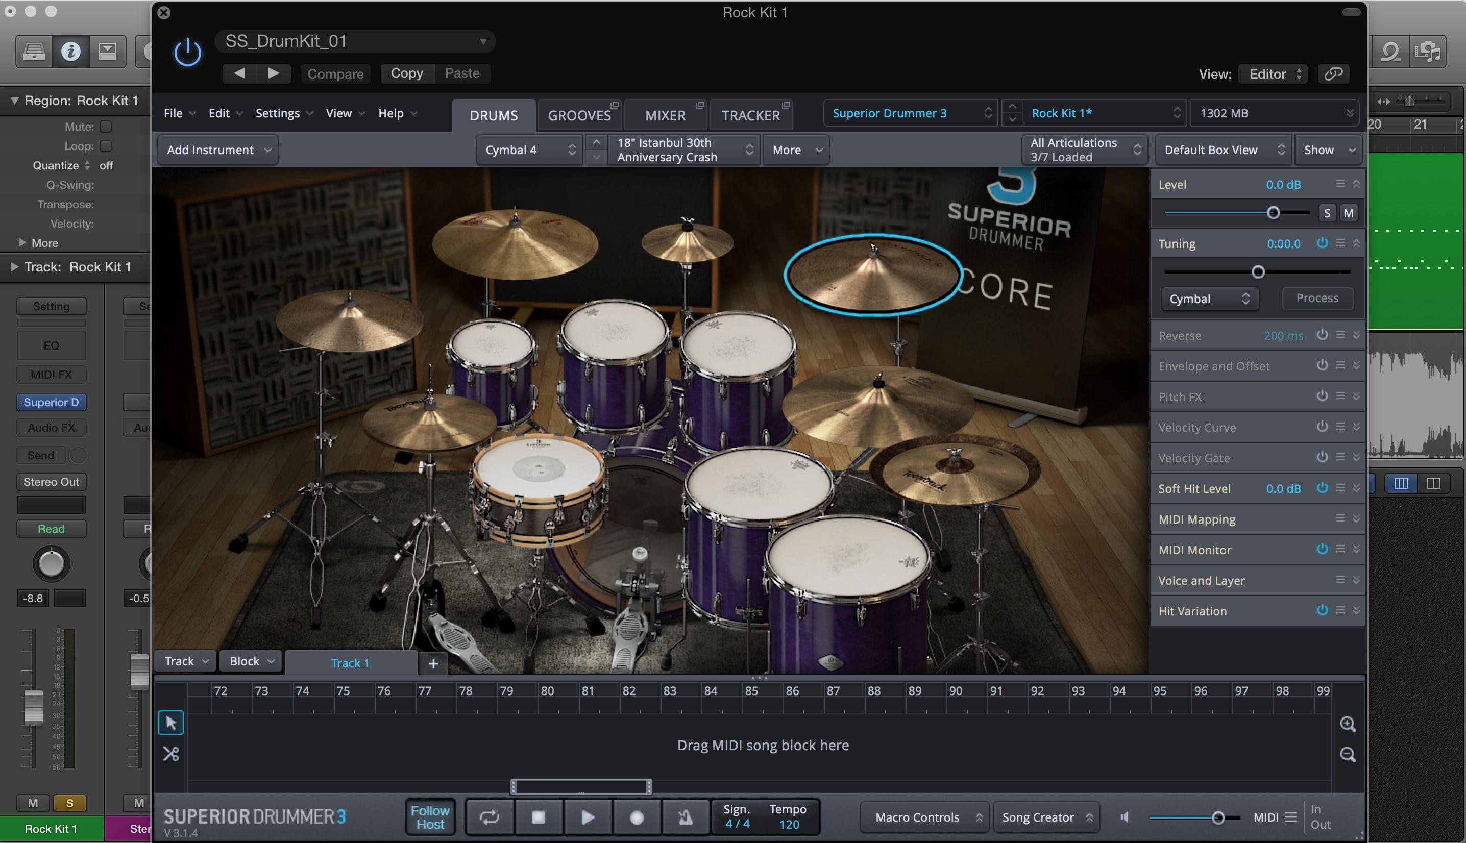The width and height of the screenshot is (1466, 843).
Task: Detach the Tracker tab window icon
Action: [786, 105]
